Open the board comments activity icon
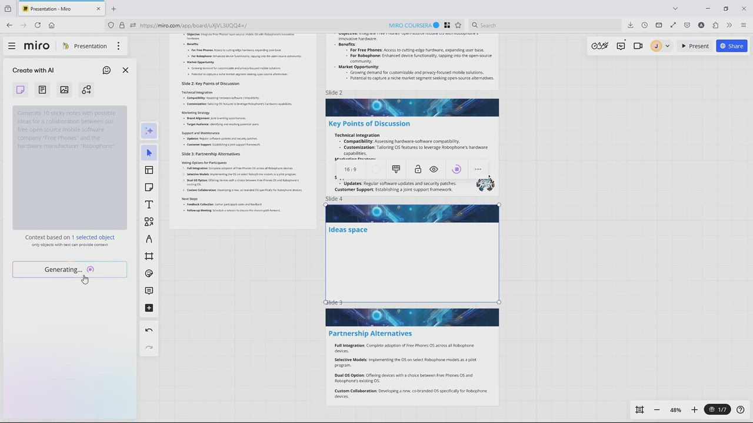 621,46
